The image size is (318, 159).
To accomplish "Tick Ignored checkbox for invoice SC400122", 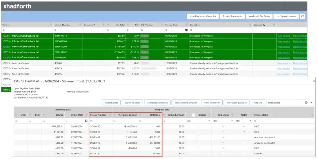I will 199,132.
